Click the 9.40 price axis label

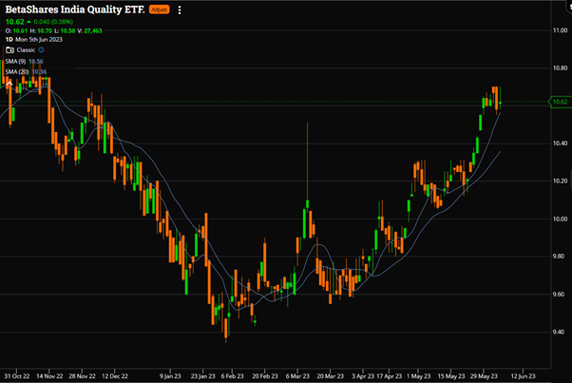[x=560, y=332]
